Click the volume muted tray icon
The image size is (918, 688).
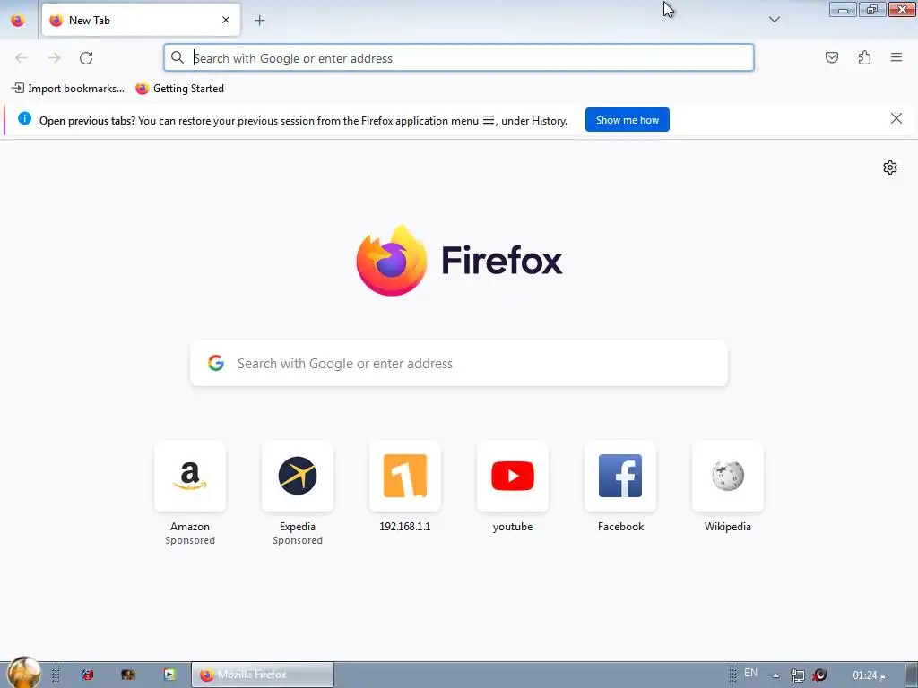click(819, 675)
